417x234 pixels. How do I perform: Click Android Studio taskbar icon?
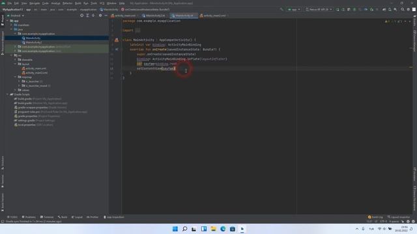point(242,229)
